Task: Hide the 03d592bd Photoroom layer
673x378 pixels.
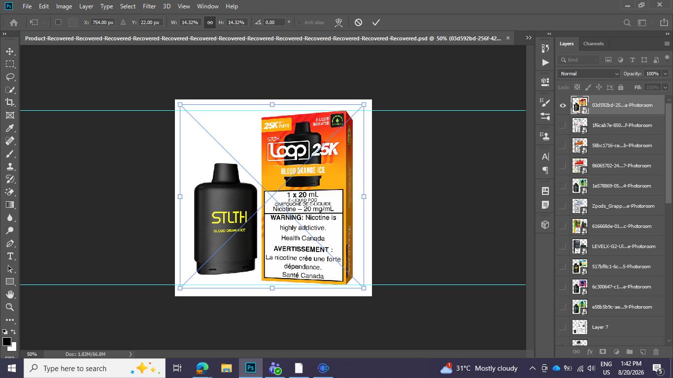Action: pos(563,105)
